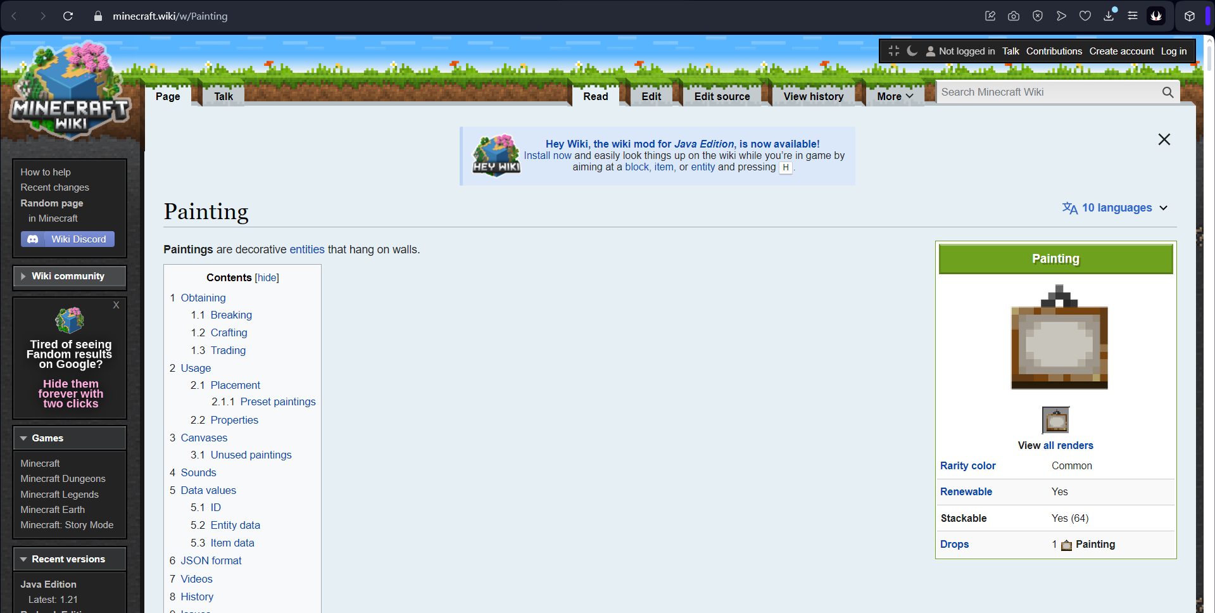Open bookmarks heart icon

[1085, 16]
